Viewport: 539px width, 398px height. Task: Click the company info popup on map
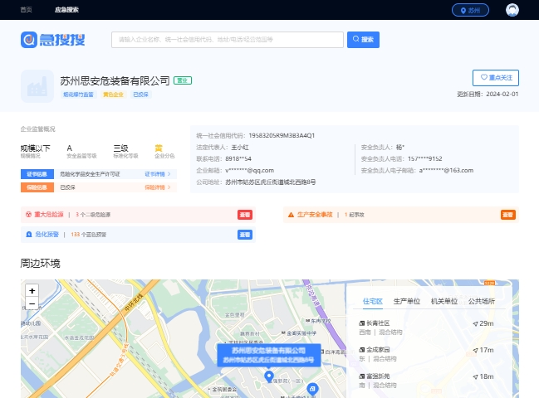click(269, 355)
